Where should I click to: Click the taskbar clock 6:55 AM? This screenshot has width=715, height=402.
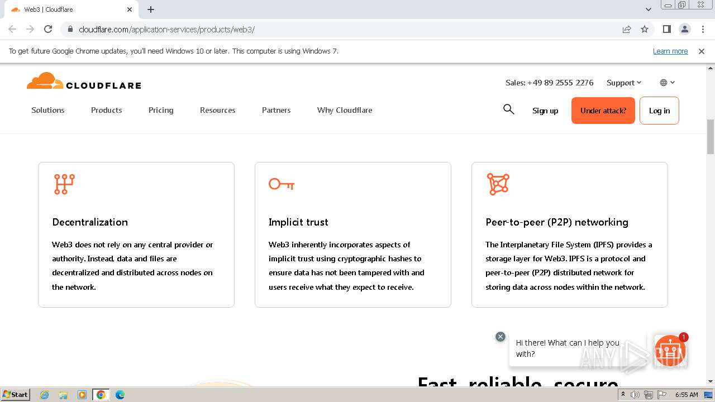pyautogui.click(x=687, y=395)
